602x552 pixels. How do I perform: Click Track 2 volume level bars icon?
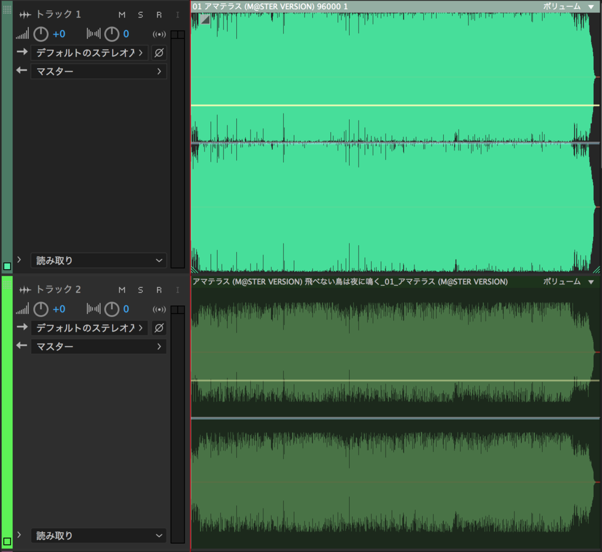pyautogui.click(x=22, y=309)
